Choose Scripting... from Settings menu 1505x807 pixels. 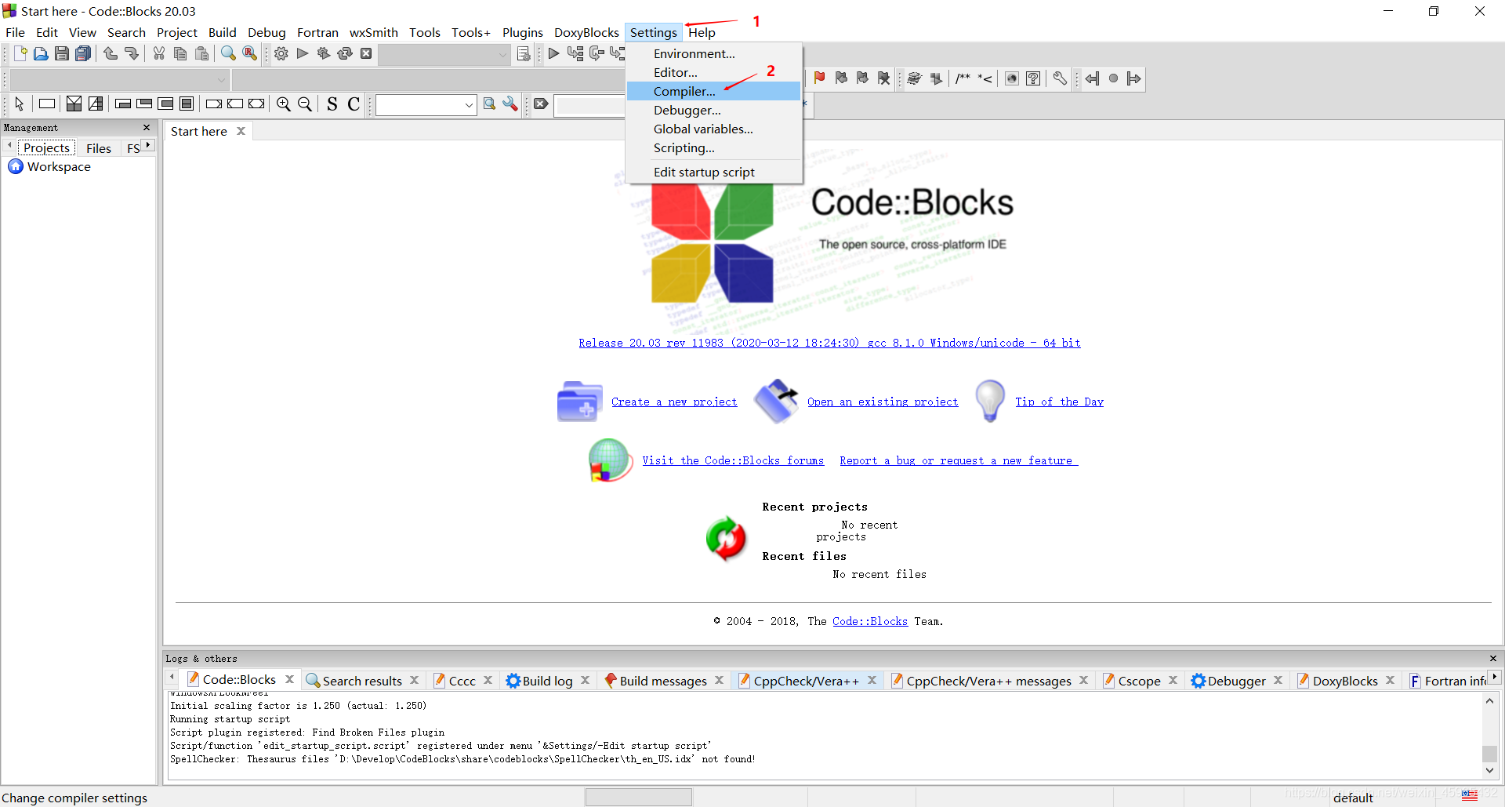tap(713, 147)
